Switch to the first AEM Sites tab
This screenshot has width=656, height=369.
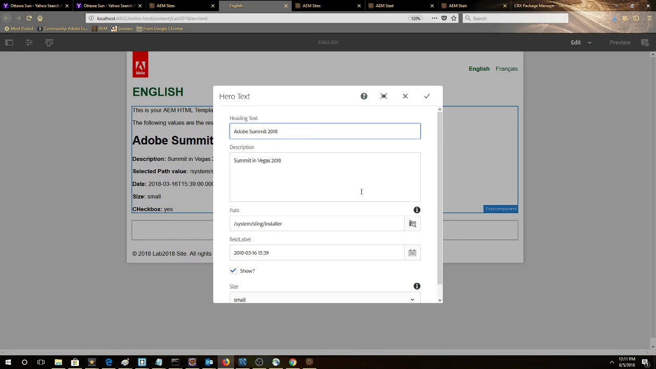pyautogui.click(x=182, y=6)
